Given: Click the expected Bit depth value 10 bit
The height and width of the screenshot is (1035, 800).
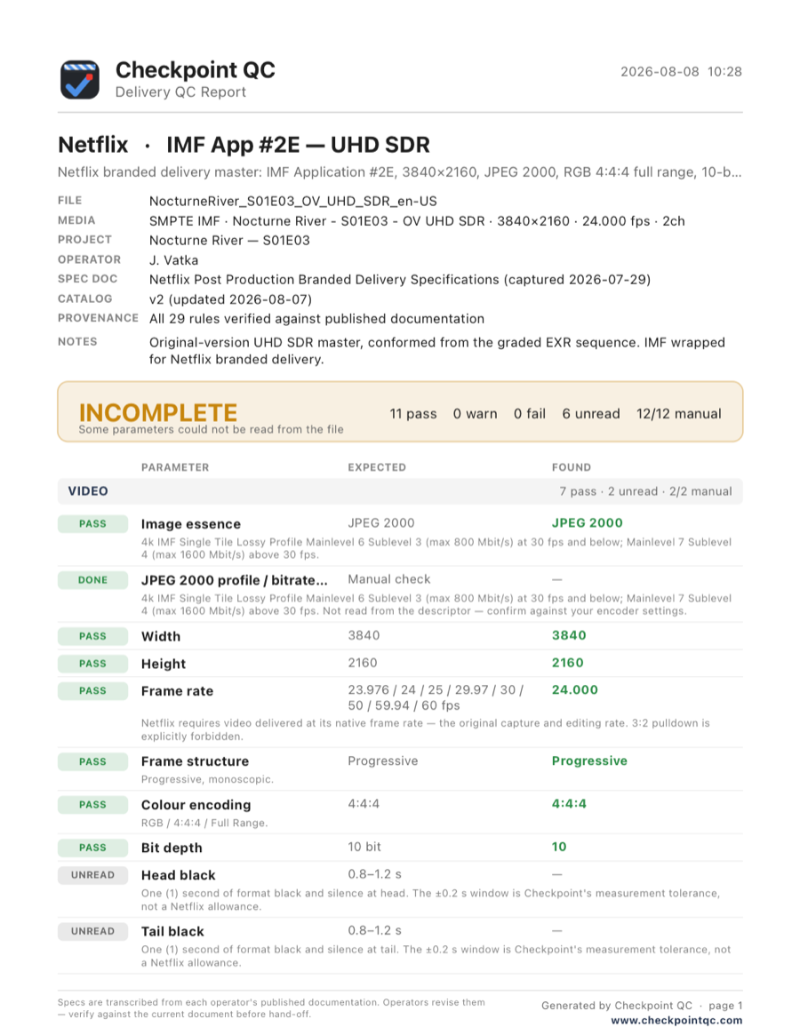Looking at the screenshot, I should click(x=364, y=847).
